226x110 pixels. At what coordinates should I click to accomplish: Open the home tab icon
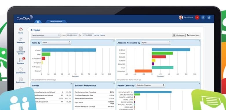pos(38,22)
